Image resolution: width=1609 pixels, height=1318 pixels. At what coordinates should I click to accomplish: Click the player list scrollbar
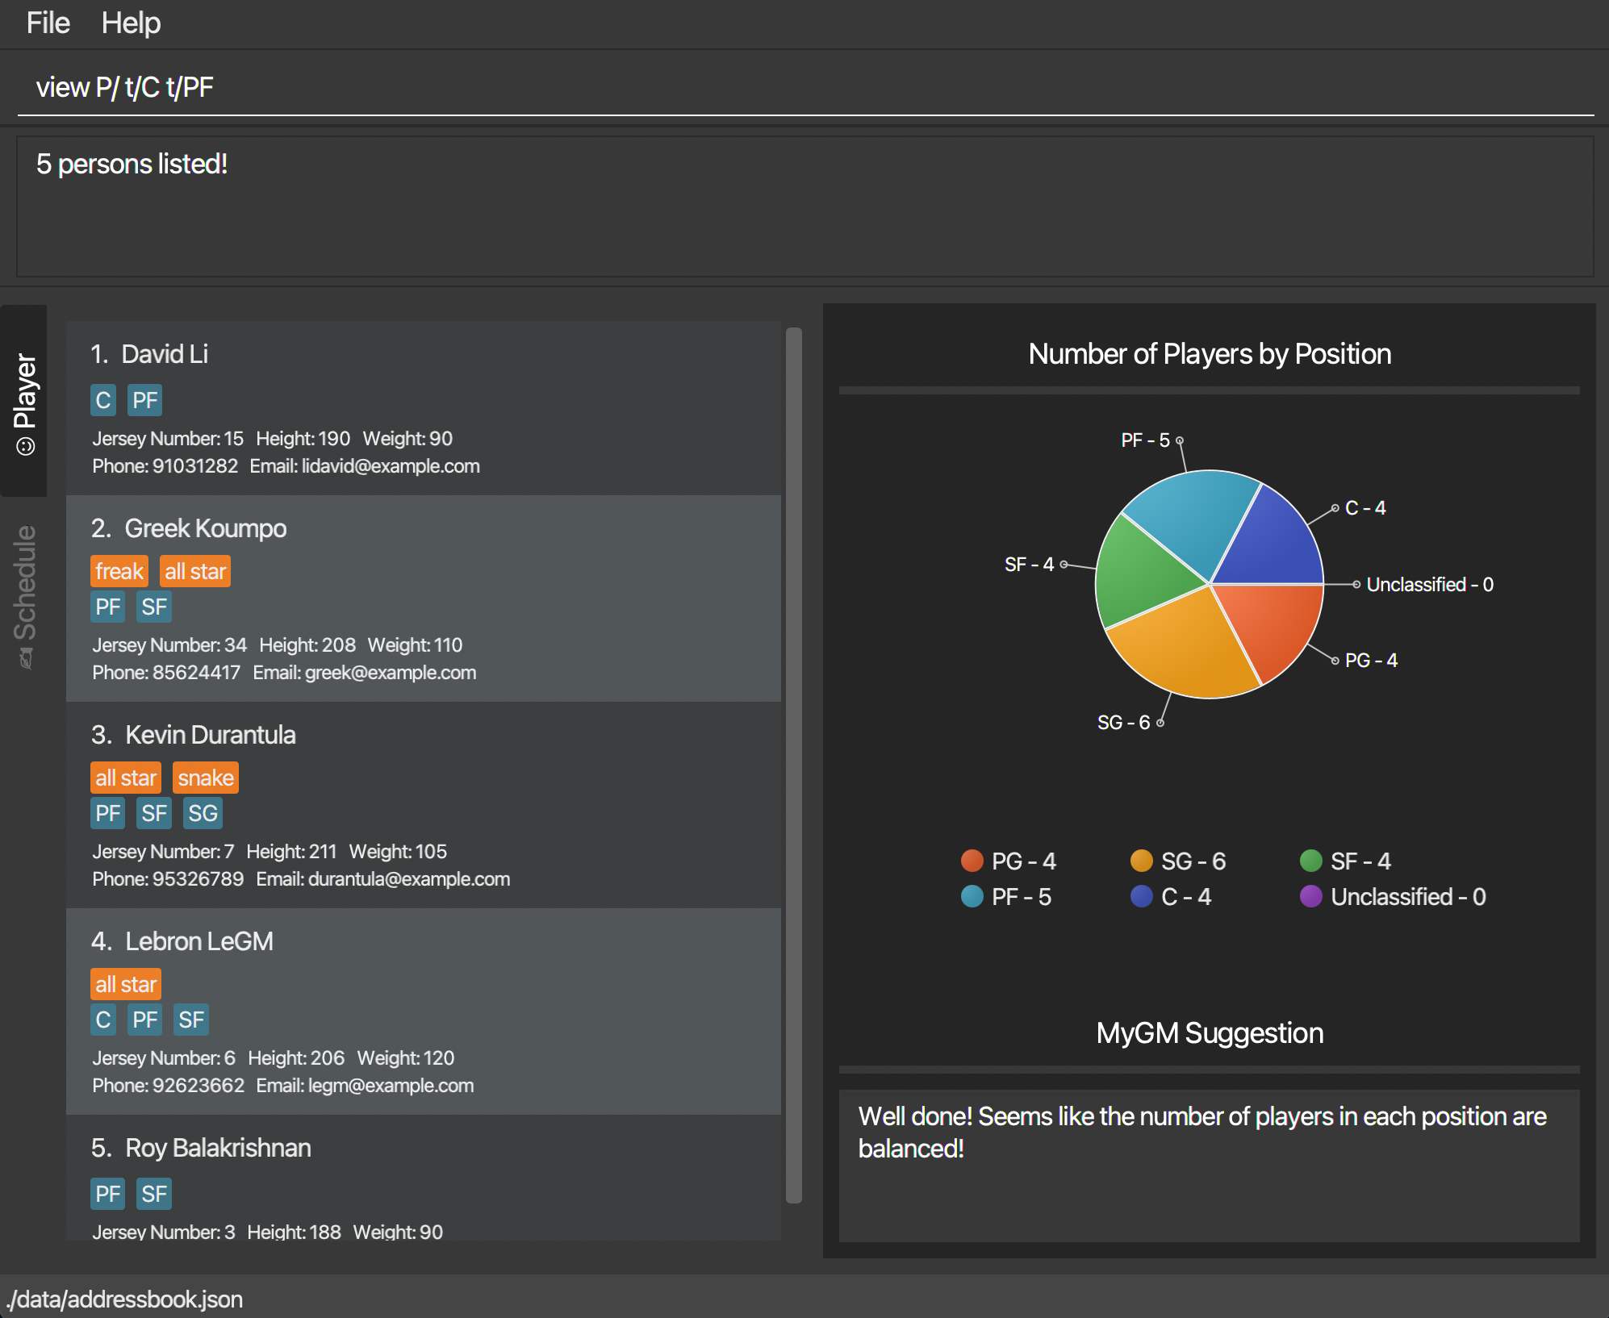pyautogui.click(x=794, y=765)
